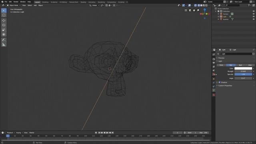This screenshot has height=144, width=256.
Task: Open the Object Data light properties tab
Action: pyautogui.click(x=214, y=90)
